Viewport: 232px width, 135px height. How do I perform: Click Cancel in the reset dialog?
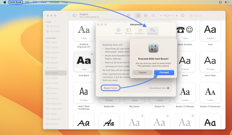(142, 73)
